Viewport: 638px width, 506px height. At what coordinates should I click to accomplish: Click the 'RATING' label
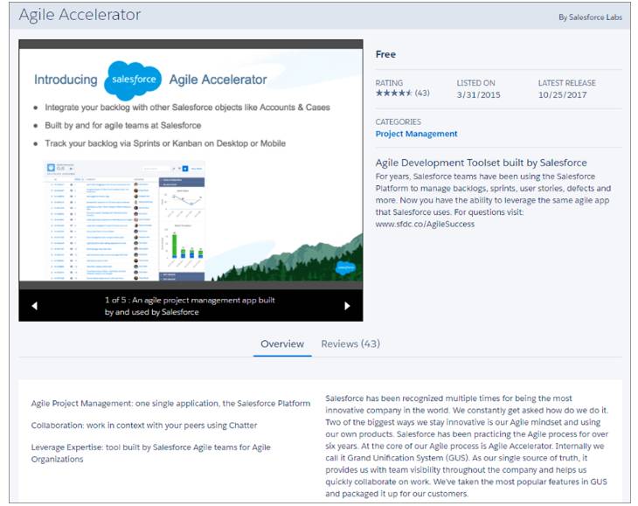[x=389, y=83]
